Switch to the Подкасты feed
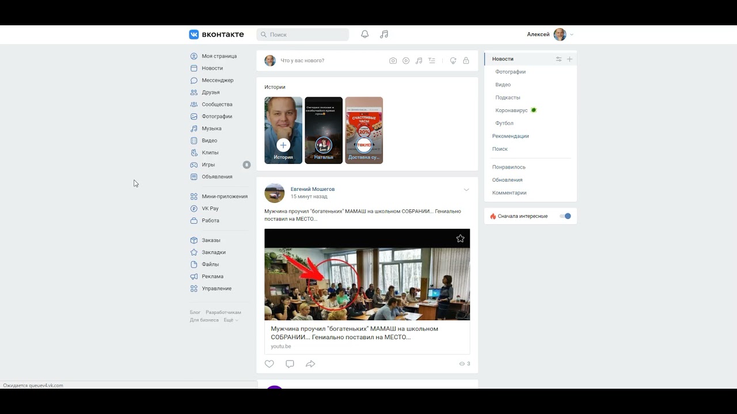 pos(508,98)
